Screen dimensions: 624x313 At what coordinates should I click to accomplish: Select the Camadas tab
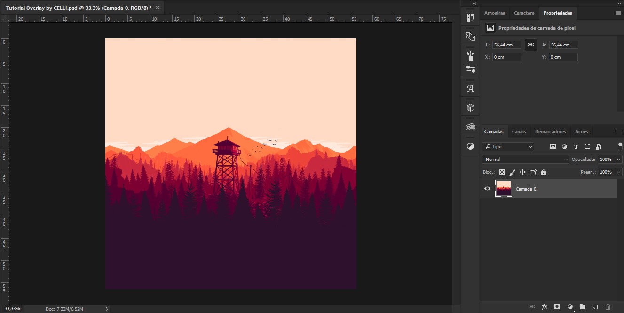pyautogui.click(x=494, y=132)
